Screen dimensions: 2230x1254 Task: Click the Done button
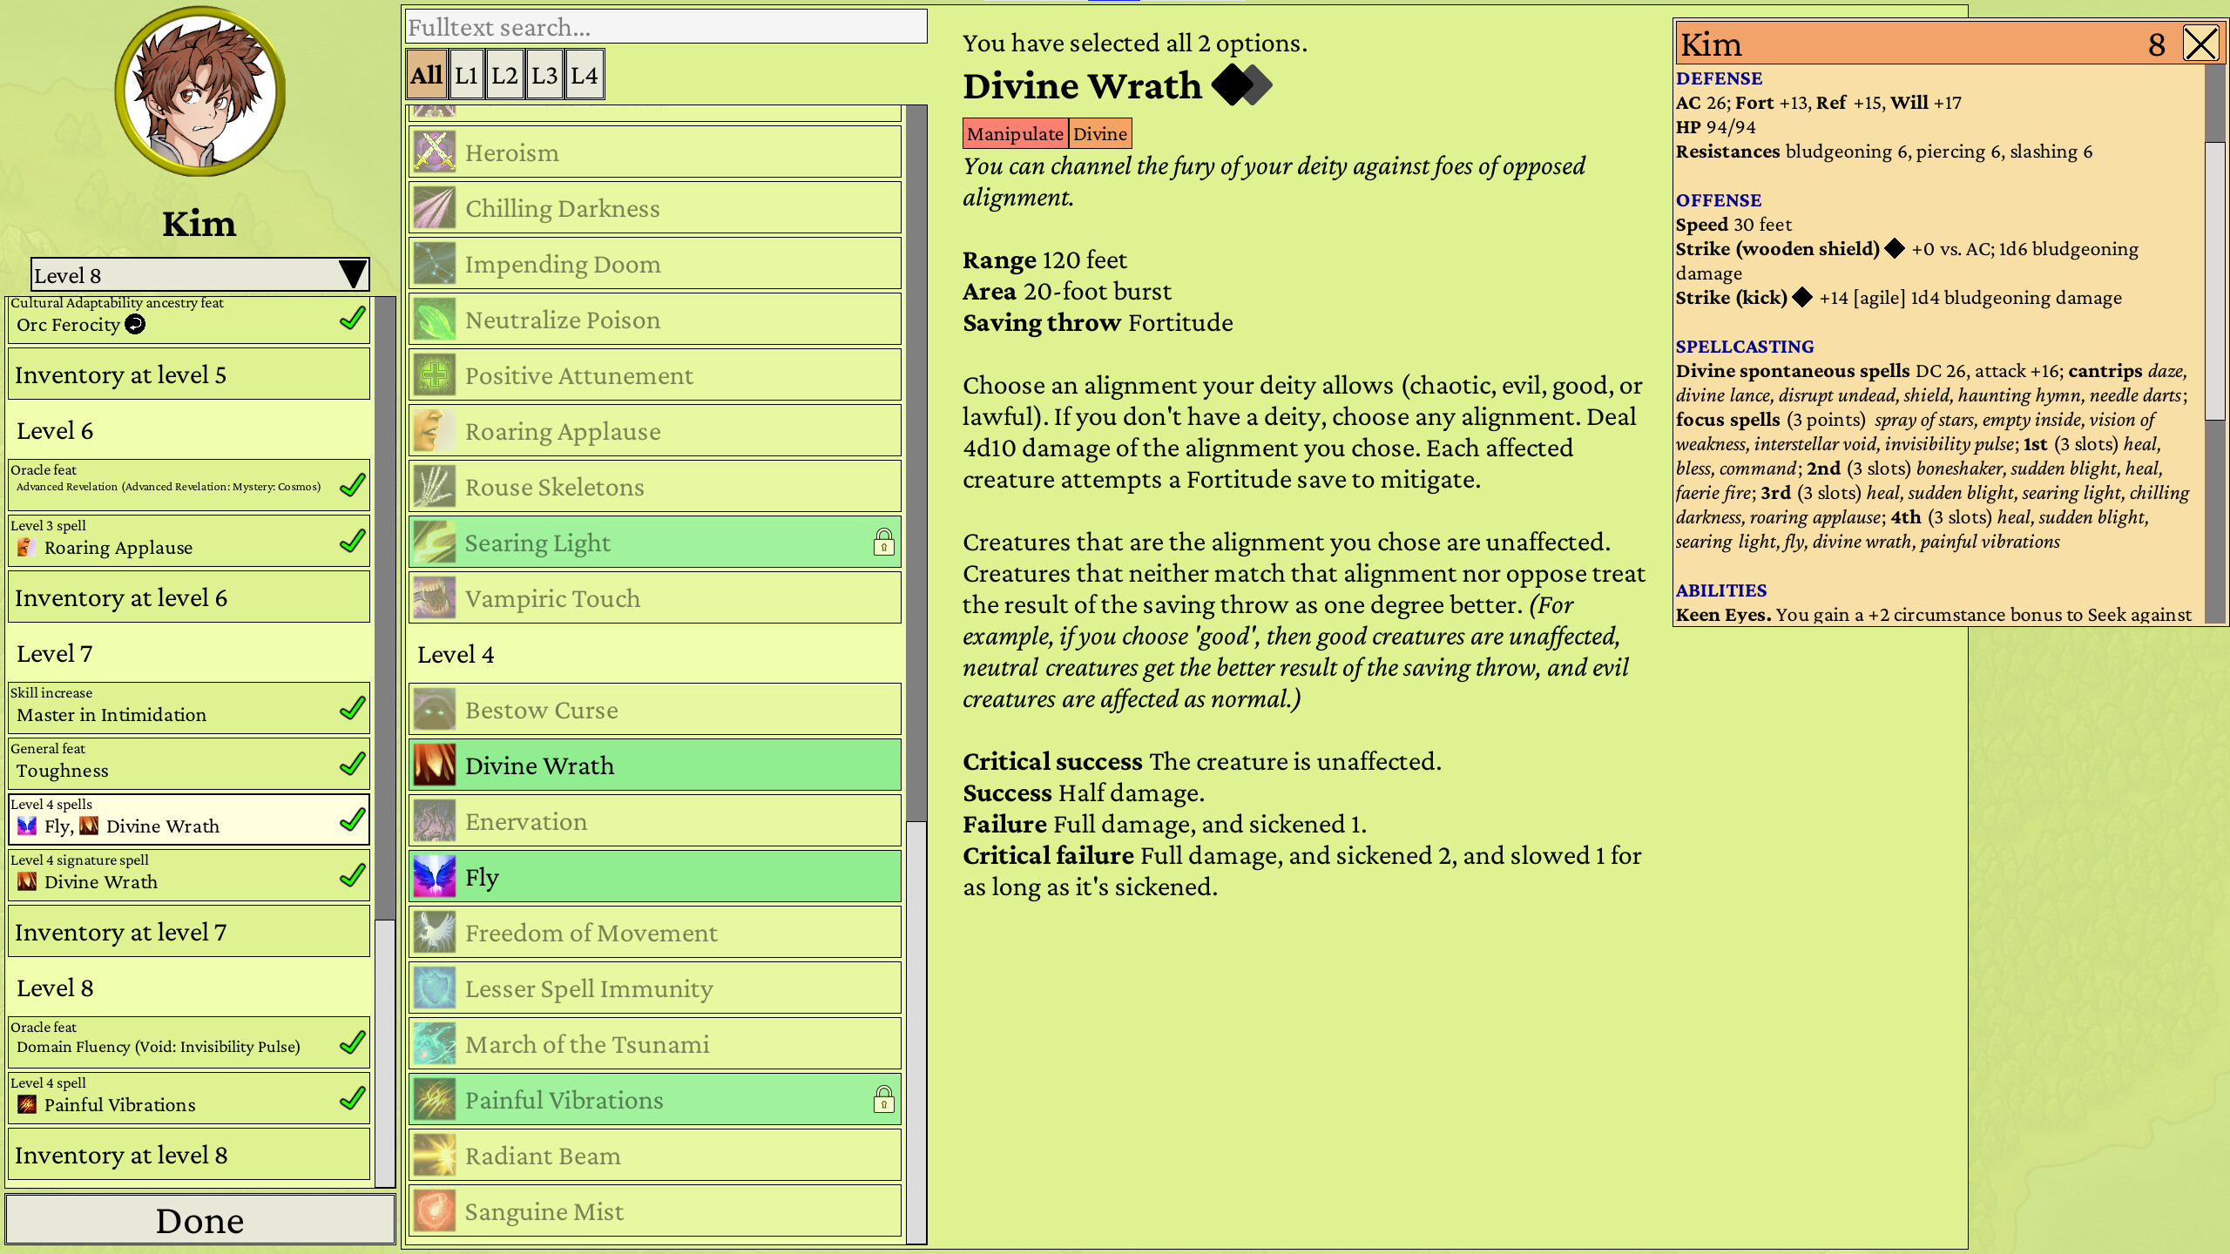pos(199,1219)
